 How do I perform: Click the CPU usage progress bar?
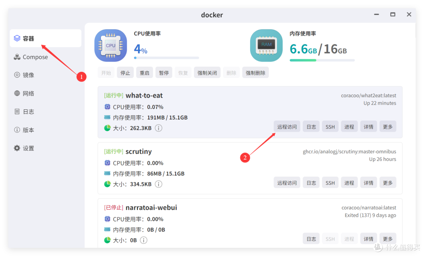pos(166,58)
